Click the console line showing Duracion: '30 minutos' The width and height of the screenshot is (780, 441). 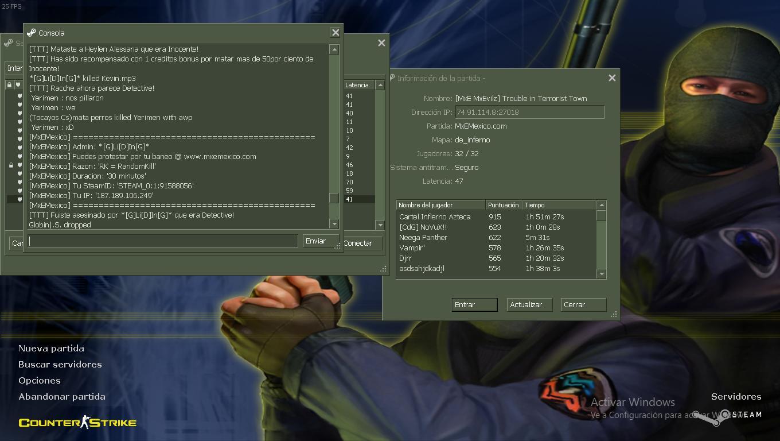[x=88, y=176]
